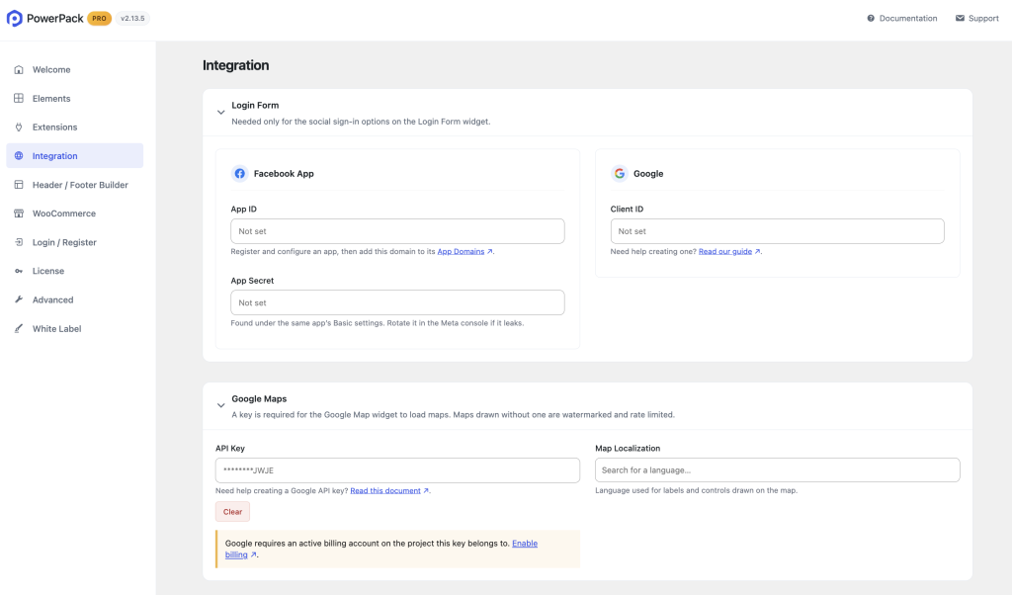Click the License key icon in sidebar
Image resolution: width=1012 pixels, height=595 pixels.
[19, 271]
